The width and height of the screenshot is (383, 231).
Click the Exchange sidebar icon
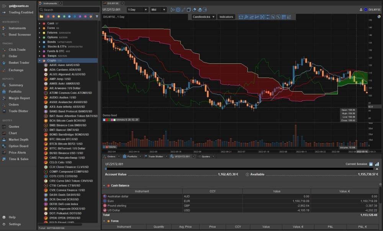[x=4, y=70]
